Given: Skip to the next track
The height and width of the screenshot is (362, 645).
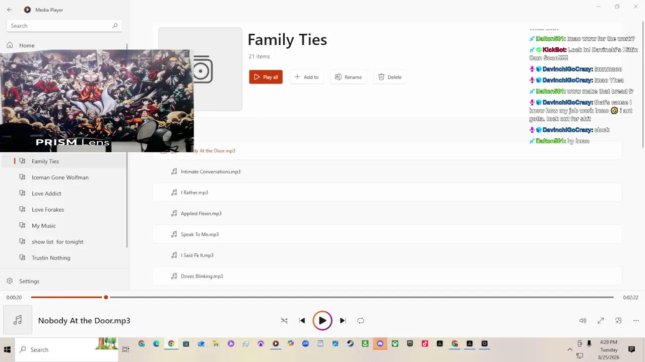Looking at the screenshot, I should tap(343, 321).
